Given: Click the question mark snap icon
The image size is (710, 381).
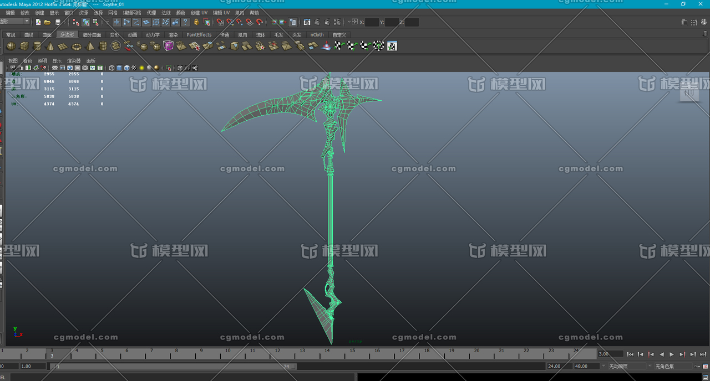Looking at the screenshot, I should pos(185,22).
